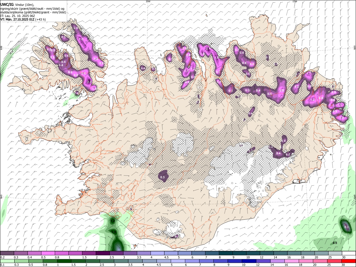Click the deep blue rain swatch between 10 and 12

point(249,261)
